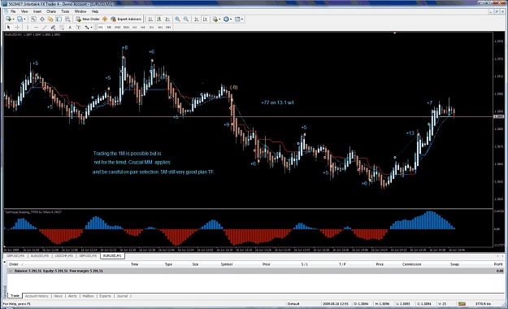
Task: Open the Help menu
Action: (x=95, y=11)
